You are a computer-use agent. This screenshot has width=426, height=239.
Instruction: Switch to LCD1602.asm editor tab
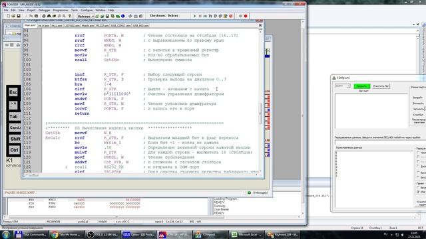pyautogui.click(x=72, y=25)
